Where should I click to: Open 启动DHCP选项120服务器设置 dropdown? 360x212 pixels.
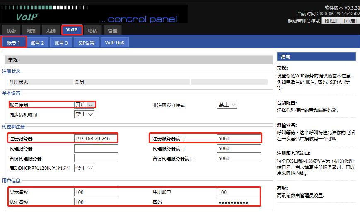[84, 168]
